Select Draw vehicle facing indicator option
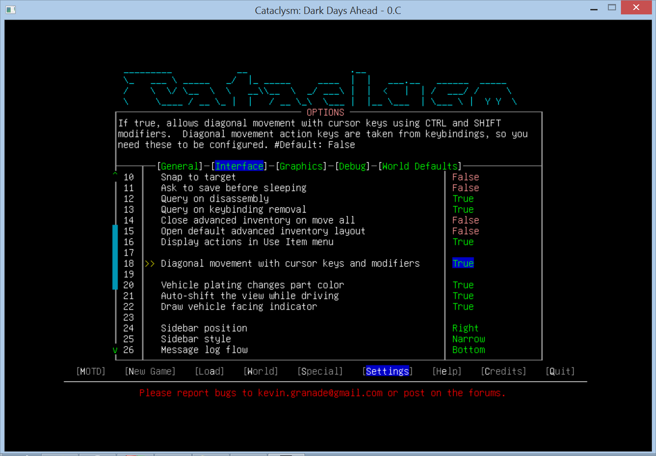This screenshot has width=656, height=456. click(x=239, y=307)
